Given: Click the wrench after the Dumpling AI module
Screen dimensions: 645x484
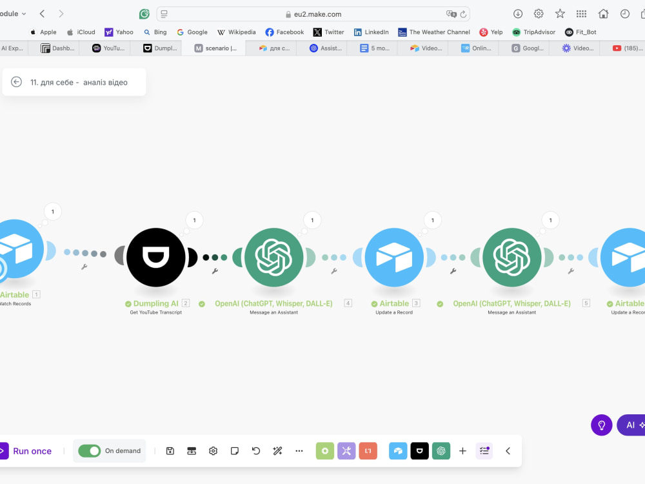Looking at the screenshot, I should pos(215,271).
